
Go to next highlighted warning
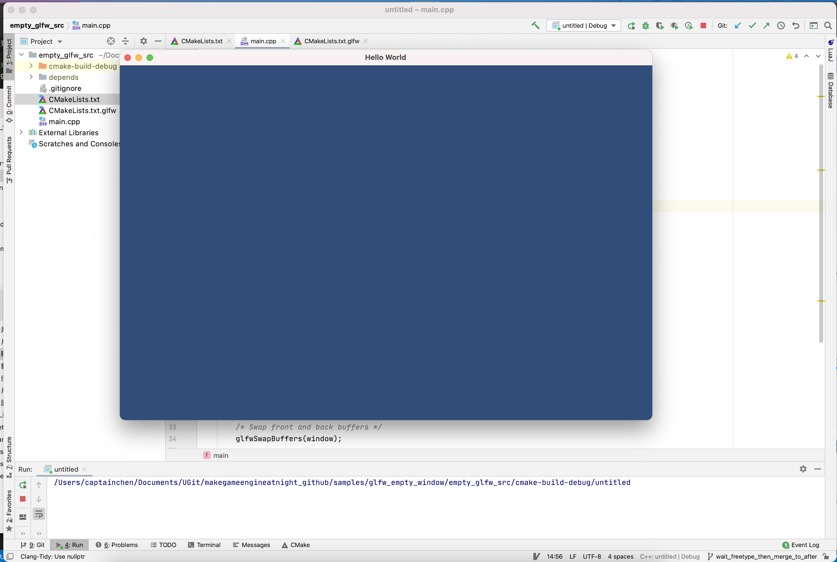point(818,56)
